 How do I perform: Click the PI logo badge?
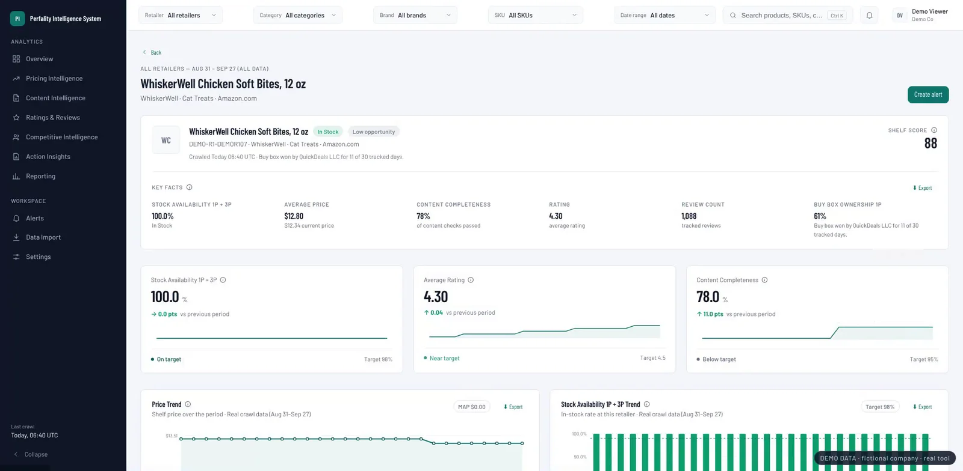point(17,19)
